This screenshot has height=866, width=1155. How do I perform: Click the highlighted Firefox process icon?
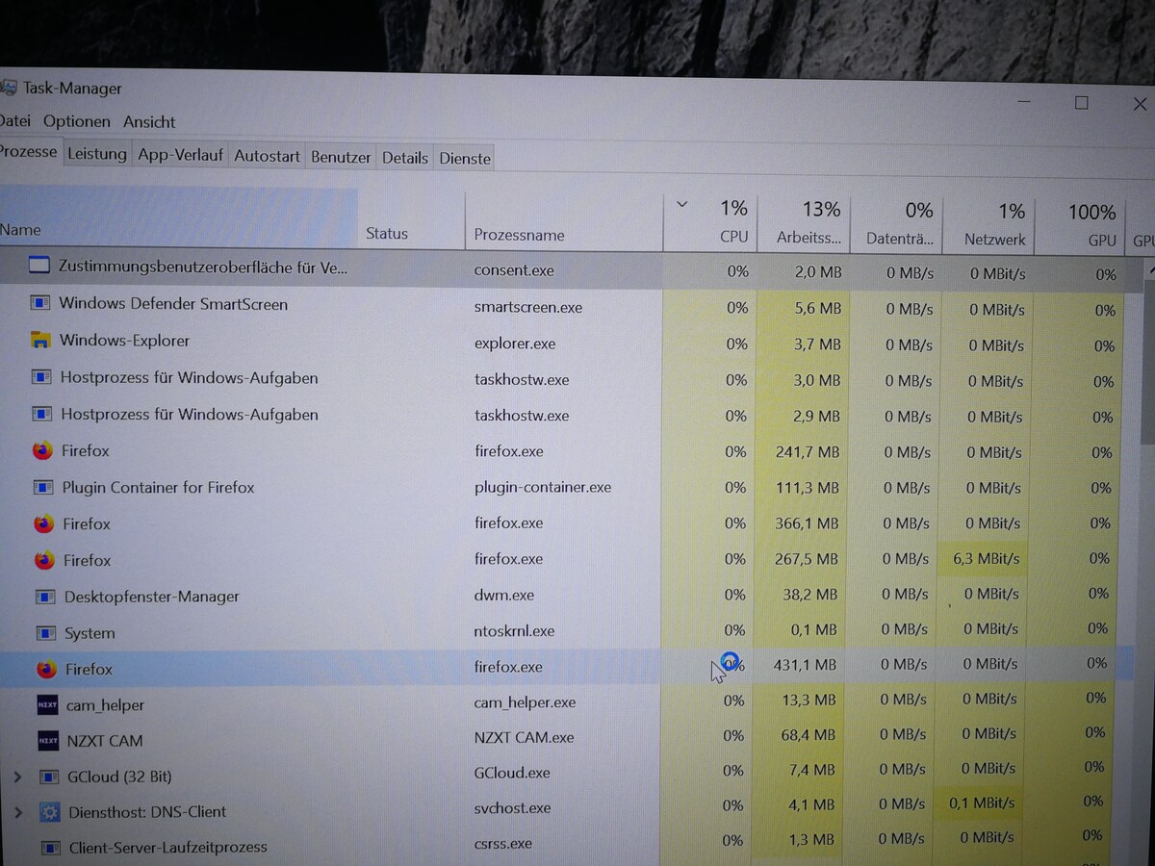click(46, 669)
